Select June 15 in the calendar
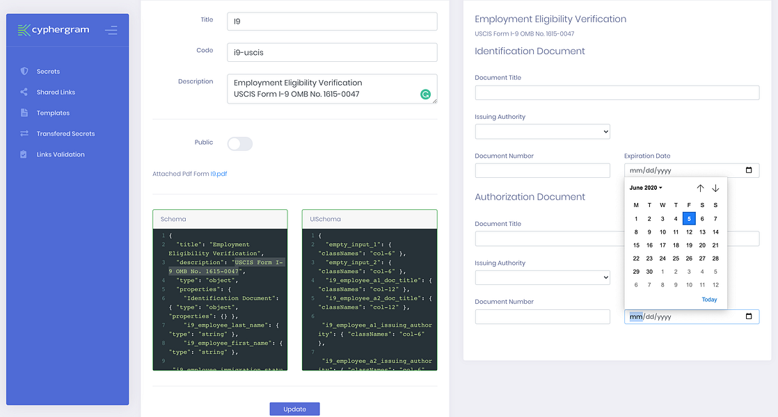The width and height of the screenshot is (778, 417). [636, 245]
